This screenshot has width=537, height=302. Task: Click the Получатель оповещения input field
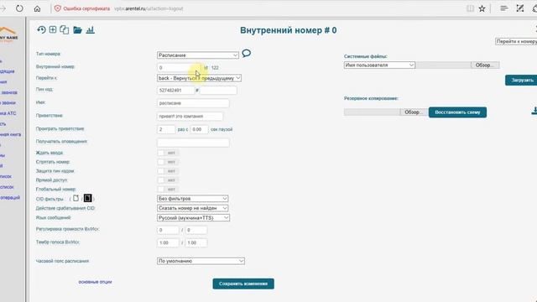pyautogui.click(x=193, y=143)
